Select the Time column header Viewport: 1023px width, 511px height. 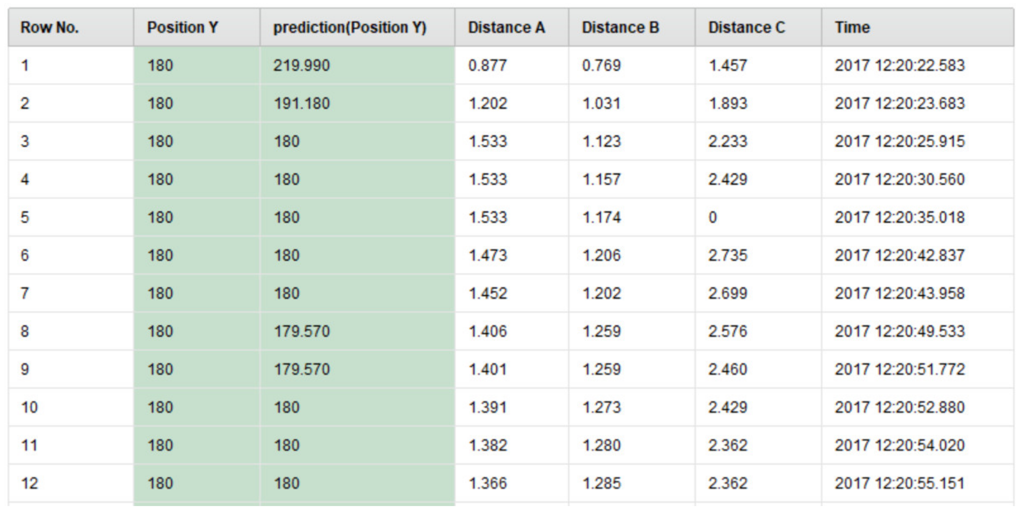[x=918, y=27]
